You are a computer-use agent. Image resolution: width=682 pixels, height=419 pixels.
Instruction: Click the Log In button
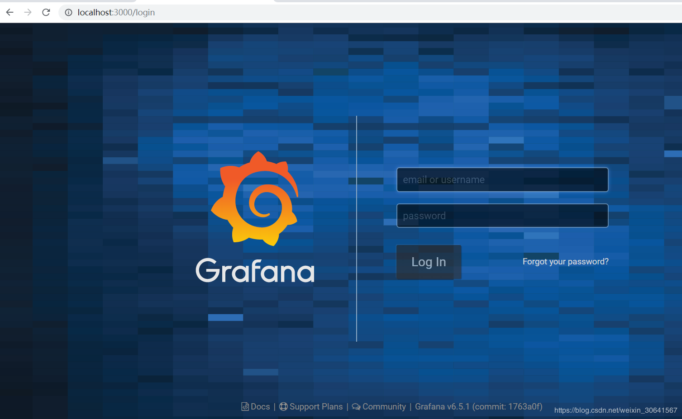coord(429,262)
